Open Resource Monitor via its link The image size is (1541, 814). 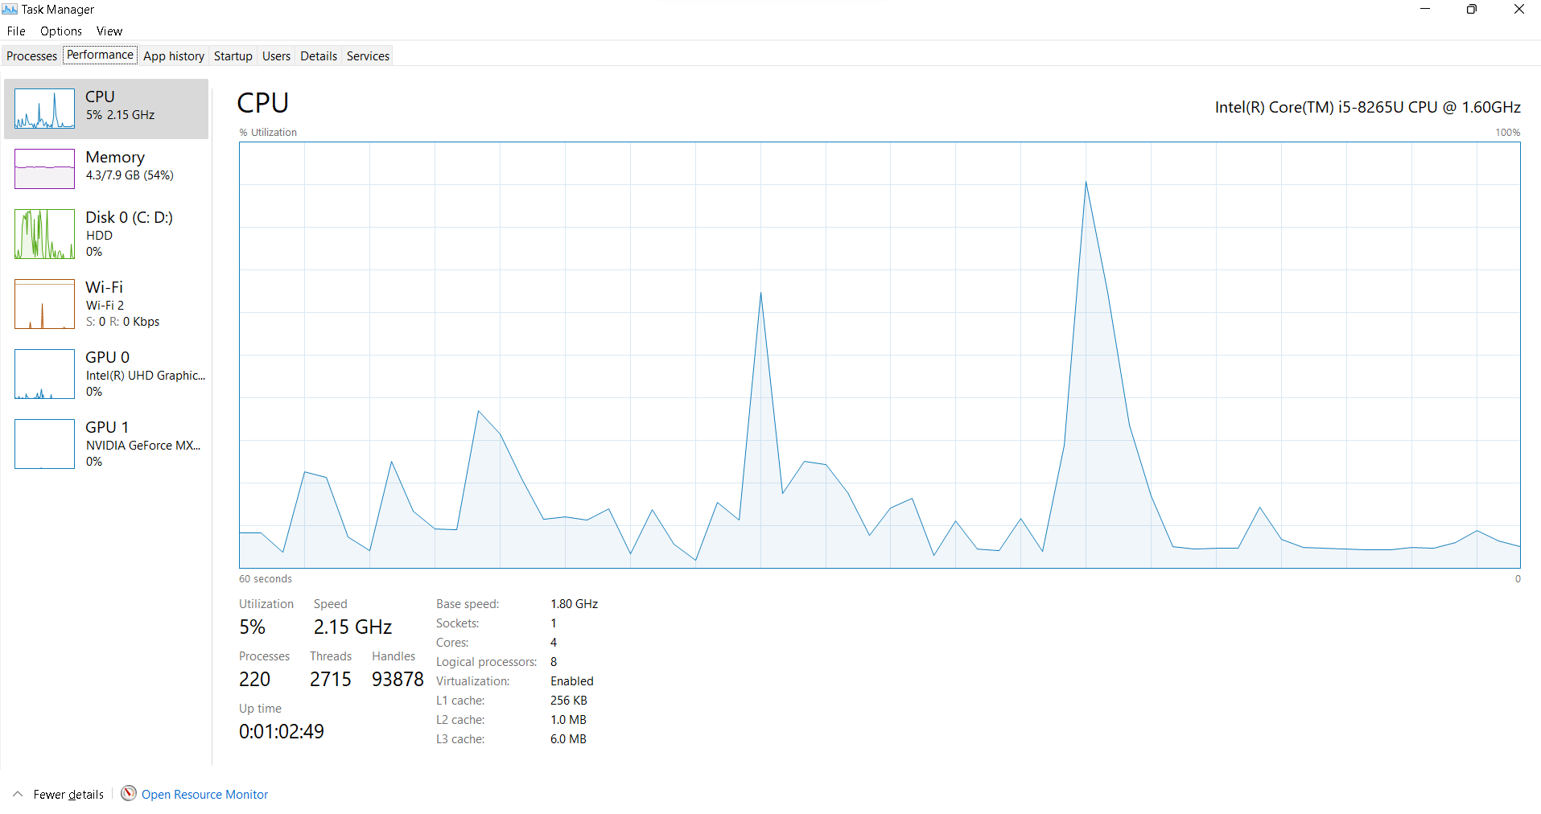204,794
